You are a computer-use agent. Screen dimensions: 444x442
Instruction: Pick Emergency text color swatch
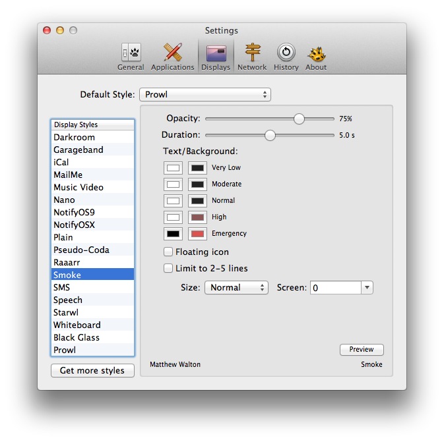point(173,234)
